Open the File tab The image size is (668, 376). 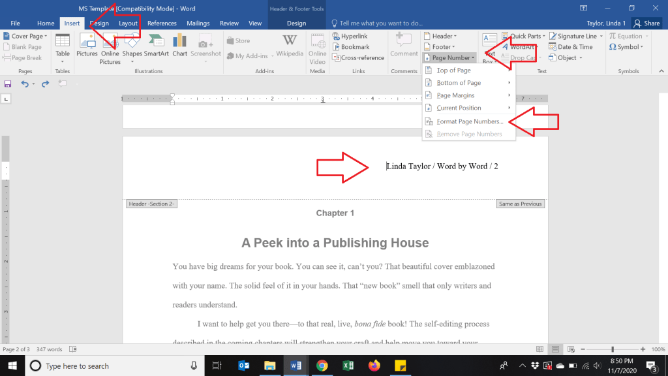point(16,23)
